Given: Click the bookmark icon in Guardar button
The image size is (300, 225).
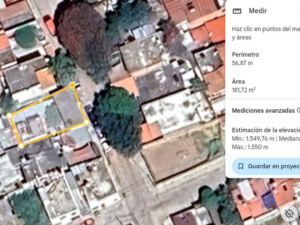Looking at the screenshot, I should [241, 166].
